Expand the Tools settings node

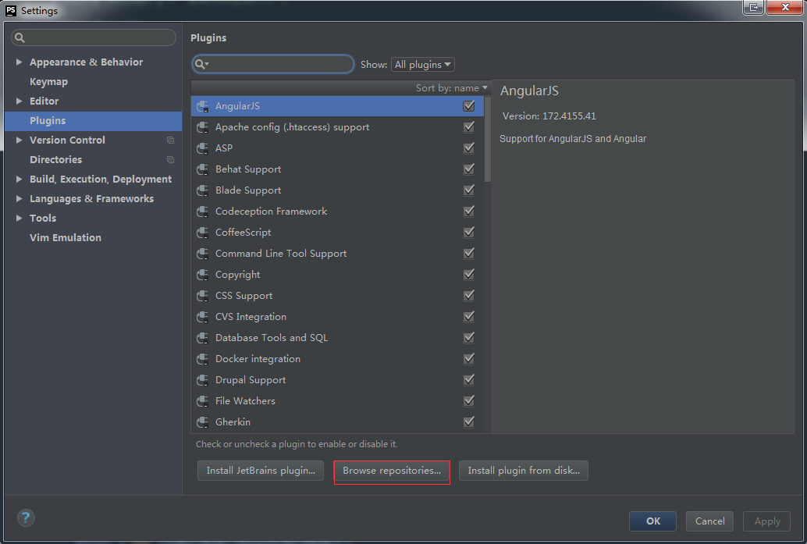[19, 219]
